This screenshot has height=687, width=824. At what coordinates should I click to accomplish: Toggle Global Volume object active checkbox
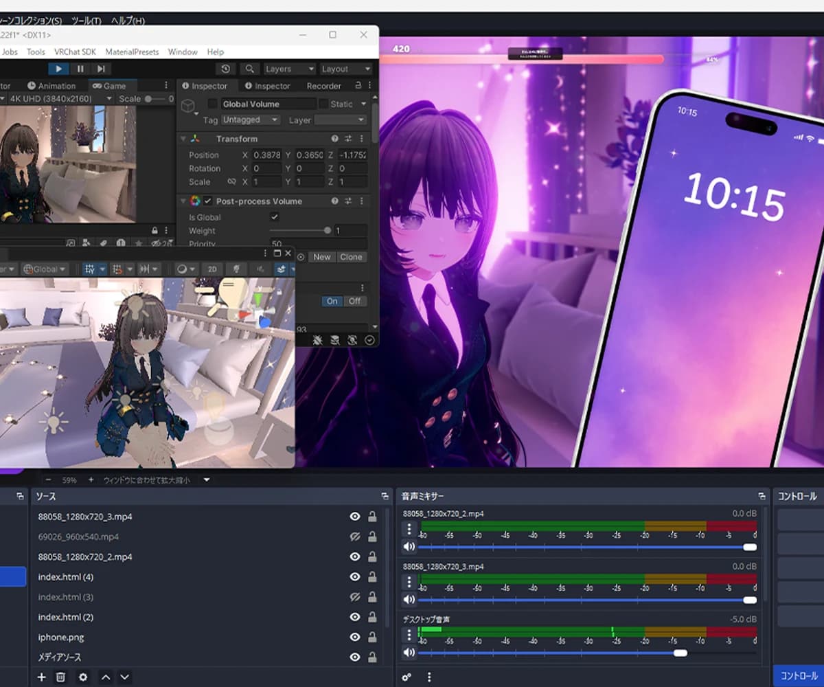tap(212, 104)
